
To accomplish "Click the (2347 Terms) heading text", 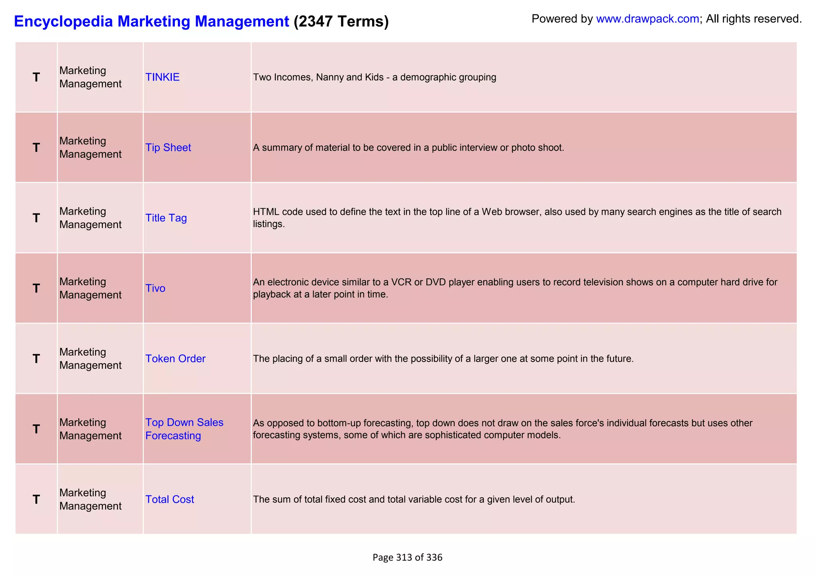I will (x=341, y=22).
